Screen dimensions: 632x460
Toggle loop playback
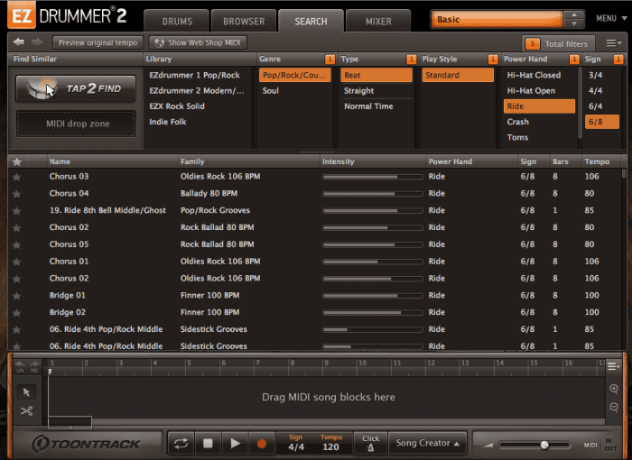181,444
